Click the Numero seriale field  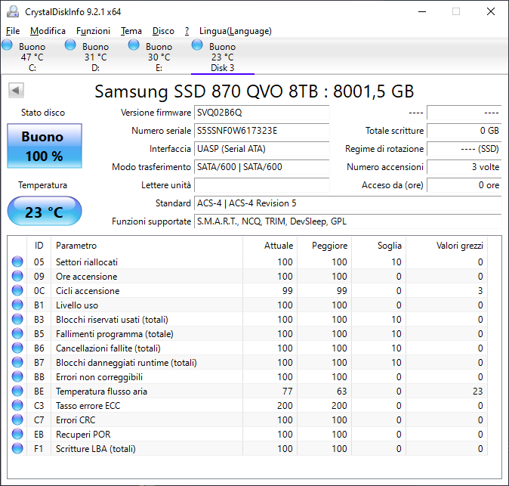coord(261,131)
